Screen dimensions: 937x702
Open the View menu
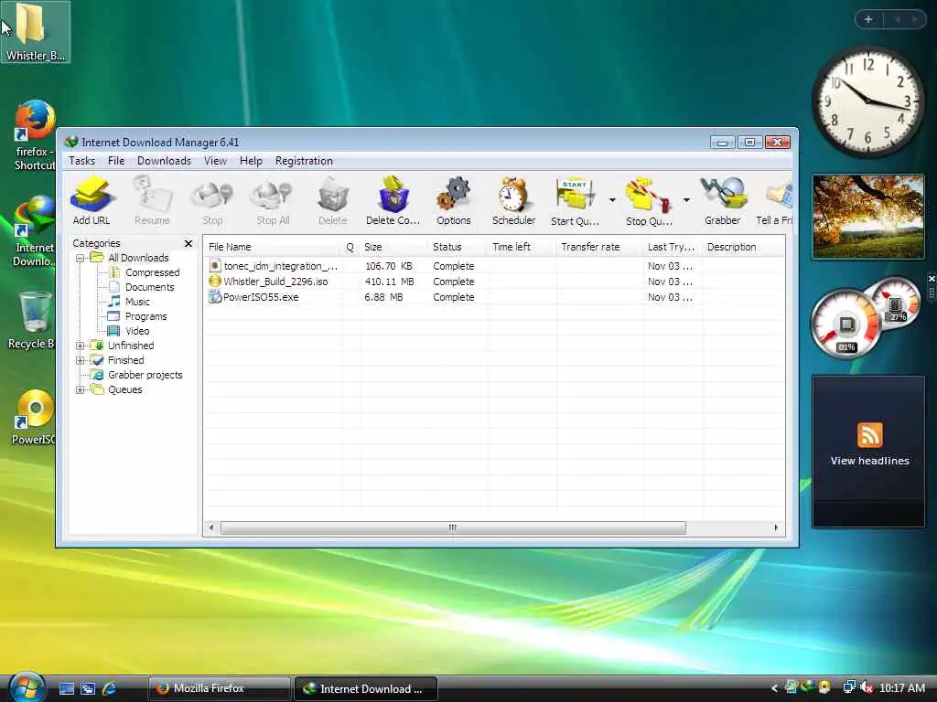(x=215, y=161)
